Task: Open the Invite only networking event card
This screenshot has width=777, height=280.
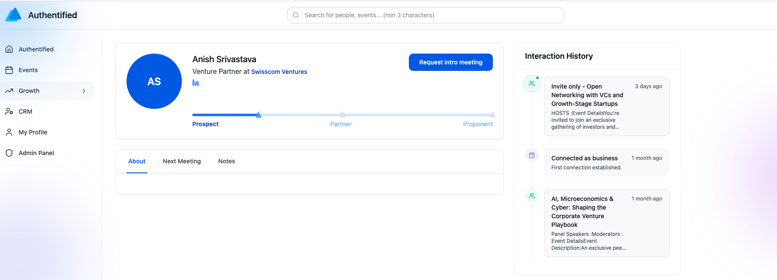Action: point(606,106)
